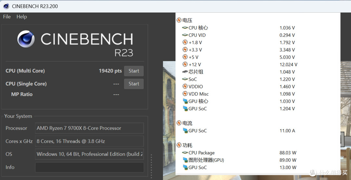This screenshot has width=351, height=180.
Task: Open the File menu
Action: coord(7,17)
